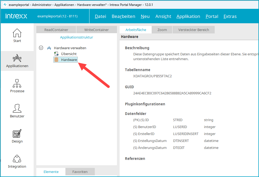The image size is (259, 177).
Task: Click the Intrexx app icon in title bar
Action: pyautogui.click(x=5, y=5)
